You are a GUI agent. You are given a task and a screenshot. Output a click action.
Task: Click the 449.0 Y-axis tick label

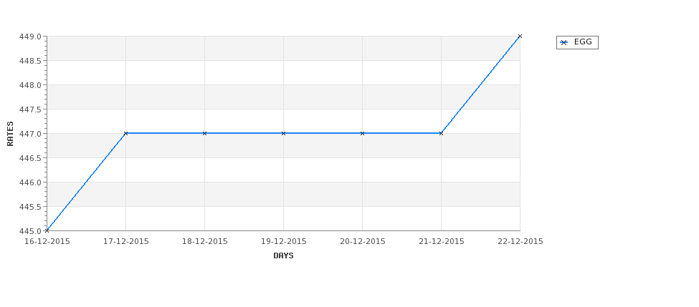coord(31,36)
